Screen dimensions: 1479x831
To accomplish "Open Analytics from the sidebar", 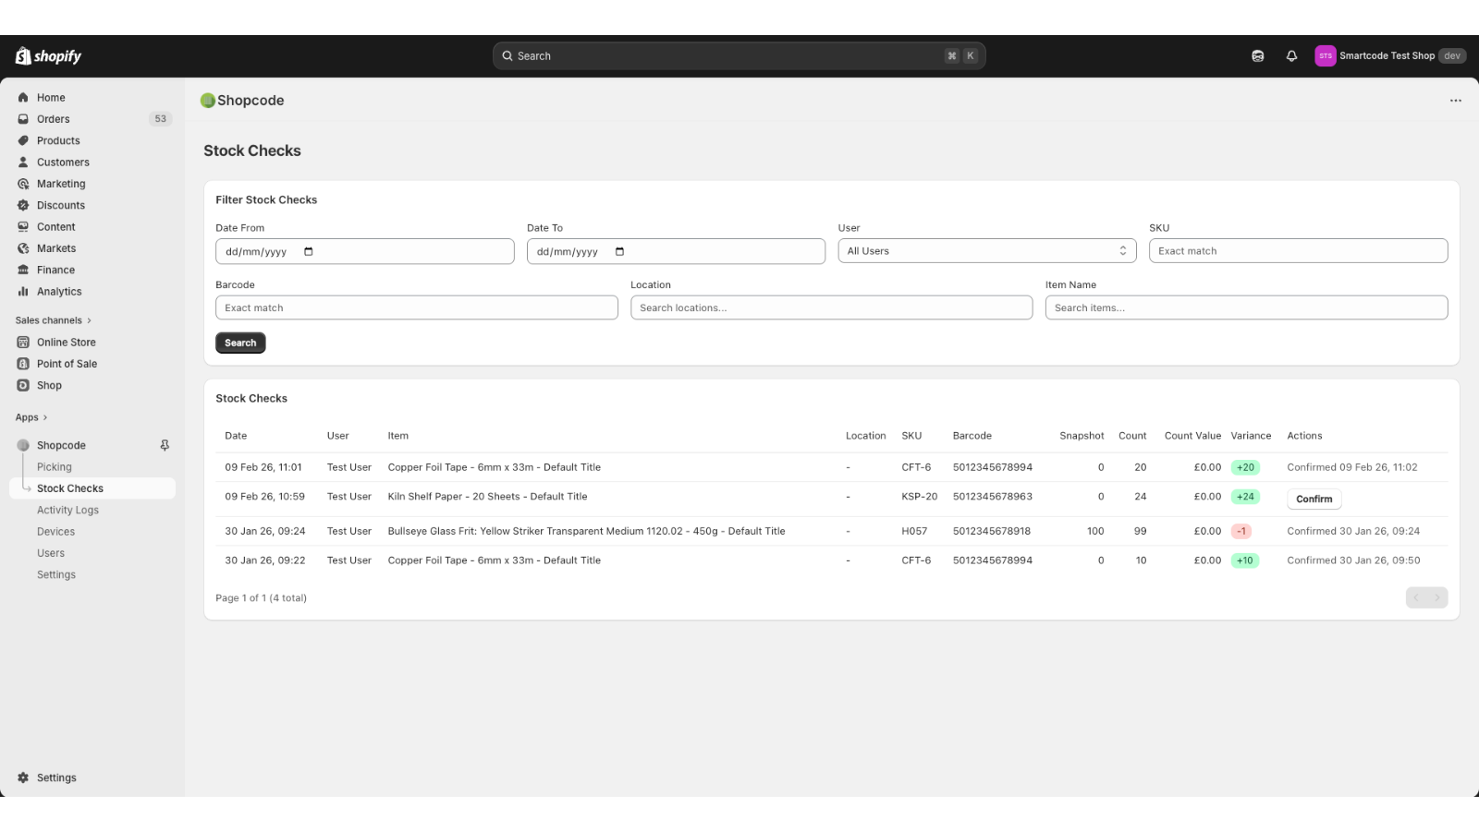I will (59, 292).
